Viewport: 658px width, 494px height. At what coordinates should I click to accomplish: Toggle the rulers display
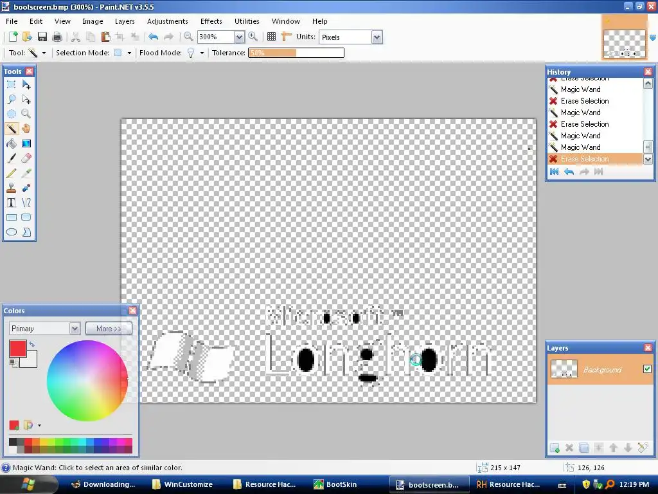tap(286, 37)
